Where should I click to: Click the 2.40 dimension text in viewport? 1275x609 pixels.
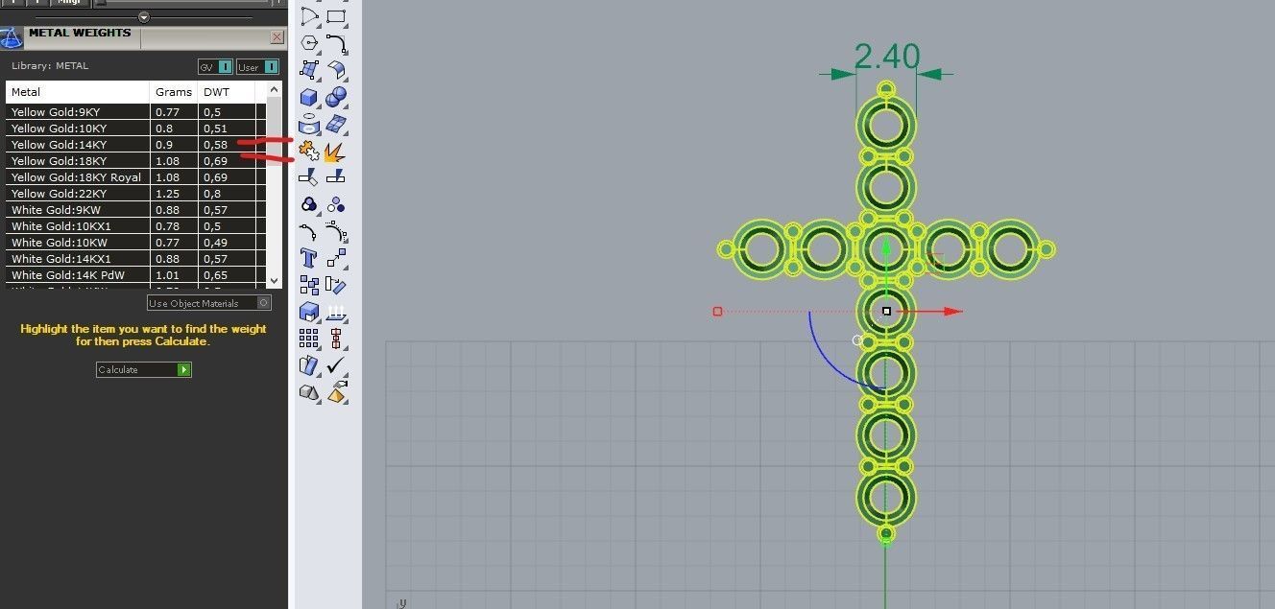pos(887,57)
